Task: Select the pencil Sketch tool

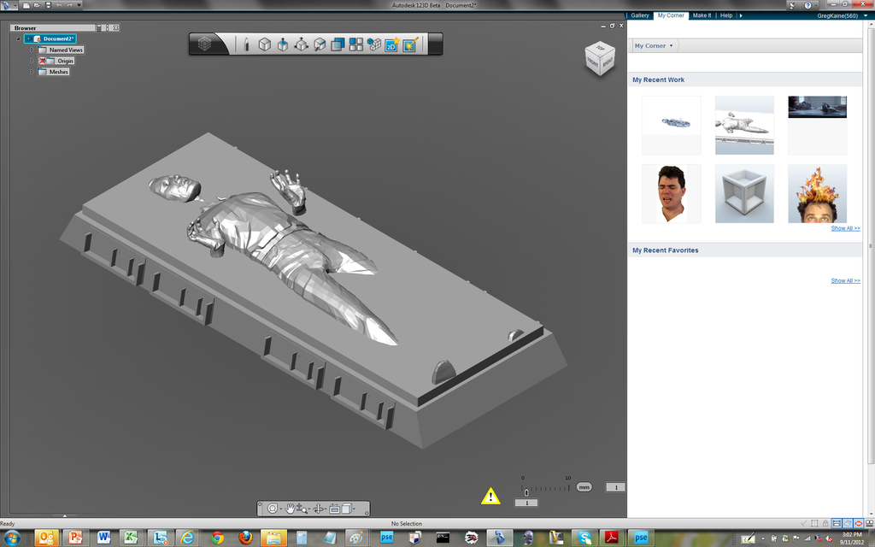Action: pyautogui.click(x=246, y=44)
